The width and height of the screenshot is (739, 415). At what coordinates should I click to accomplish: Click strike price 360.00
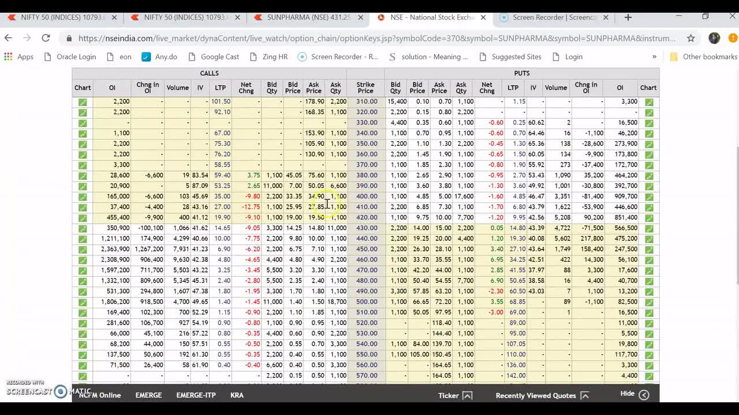(367, 154)
